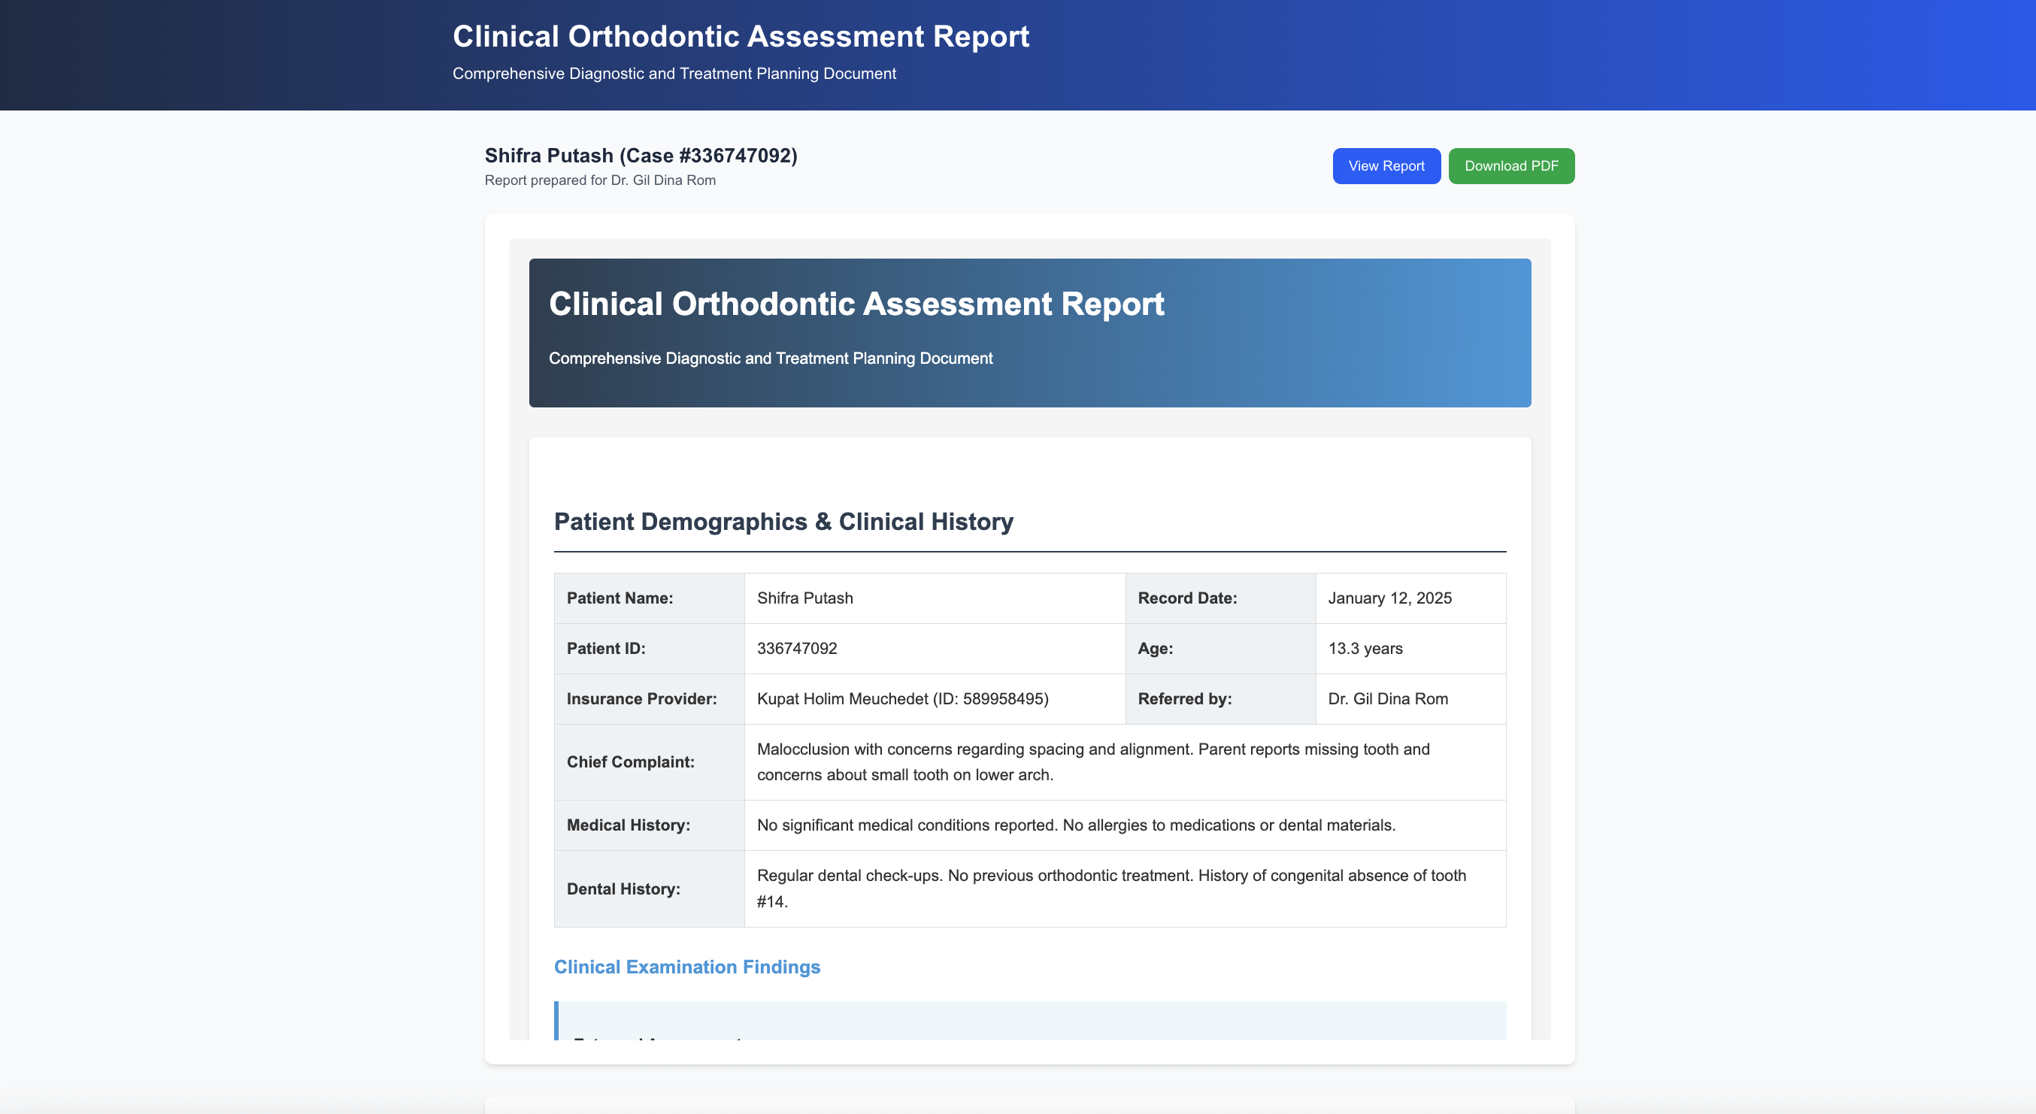Viewport: 2036px width, 1114px height.
Task: Click the Insurance Provider label cell
Action: (x=641, y=699)
